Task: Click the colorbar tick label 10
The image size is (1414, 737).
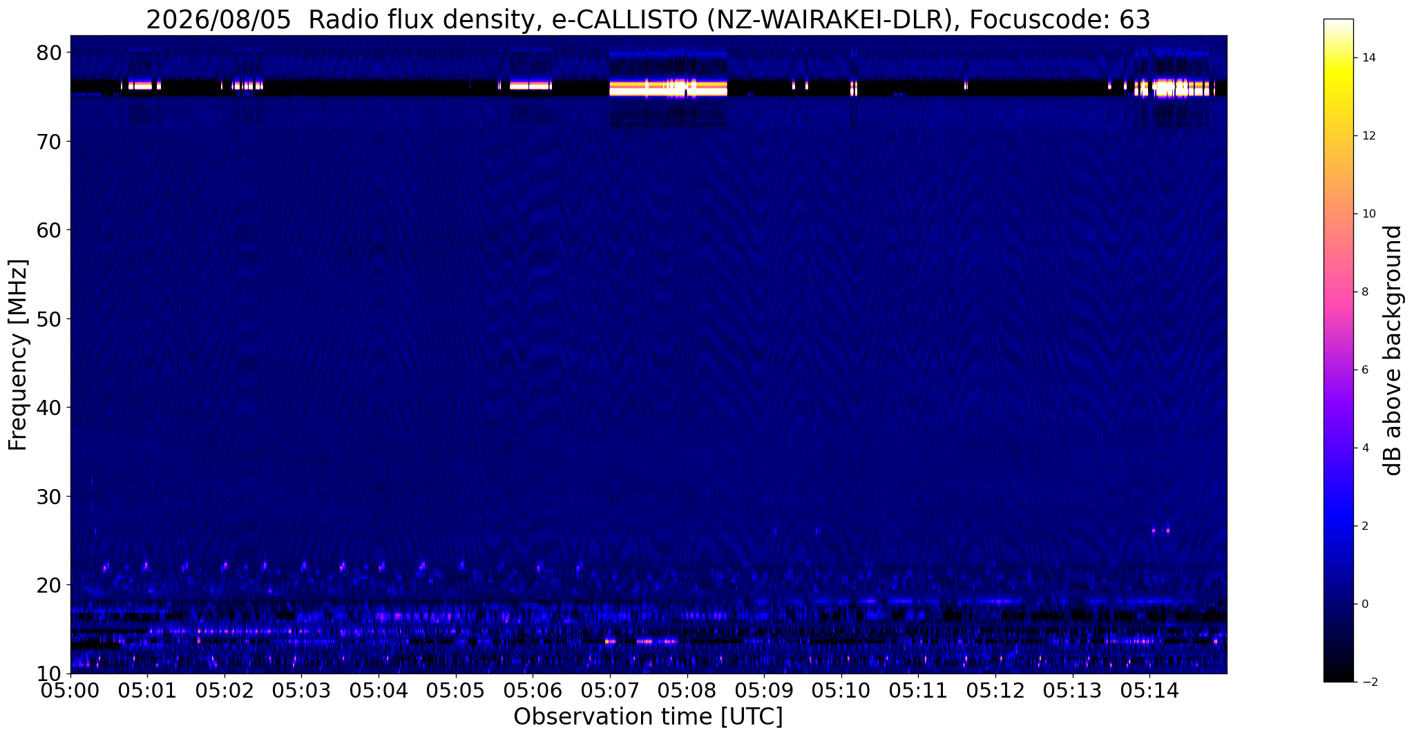Action: pyautogui.click(x=1368, y=214)
